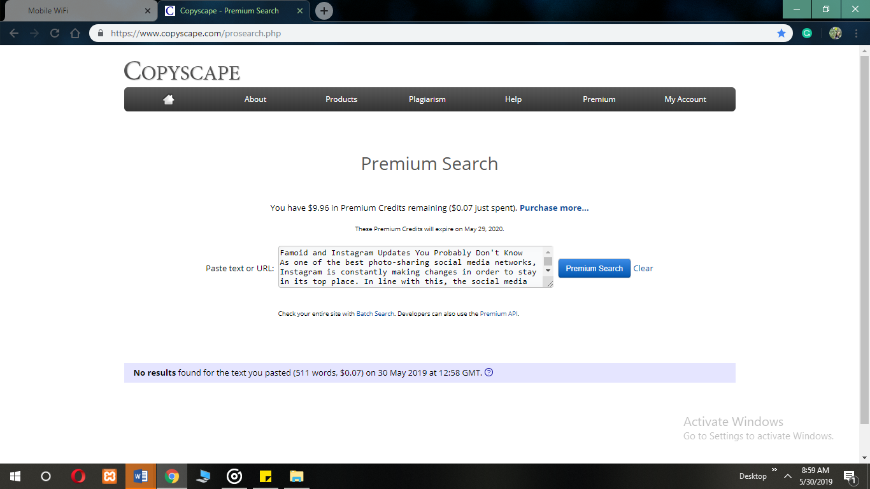Screen dimensions: 870x489
Task: Open the Plagiarism menu
Action: point(427,99)
